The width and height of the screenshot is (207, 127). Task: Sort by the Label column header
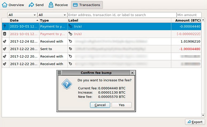click(119, 21)
